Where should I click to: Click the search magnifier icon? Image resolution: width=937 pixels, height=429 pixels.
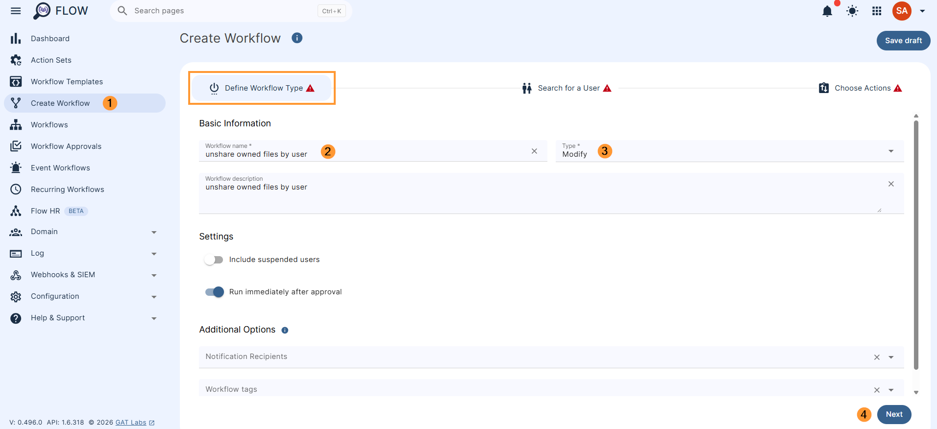[x=123, y=11]
